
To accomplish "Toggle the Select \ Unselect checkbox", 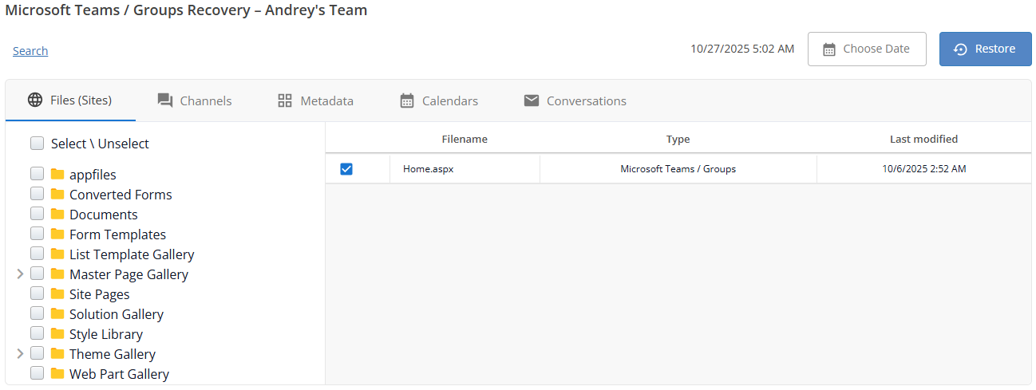I will click(x=38, y=144).
